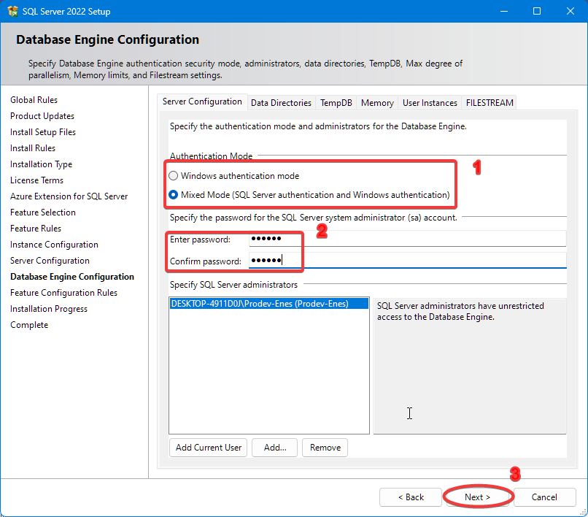Viewport: 588px width, 517px height.
Task: Click the Remove button
Action: (x=325, y=448)
